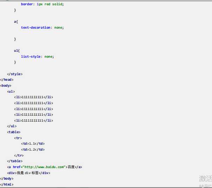Click the ul{ selector in styles
The width and height of the screenshot is (212, 188).
click(17, 51)
